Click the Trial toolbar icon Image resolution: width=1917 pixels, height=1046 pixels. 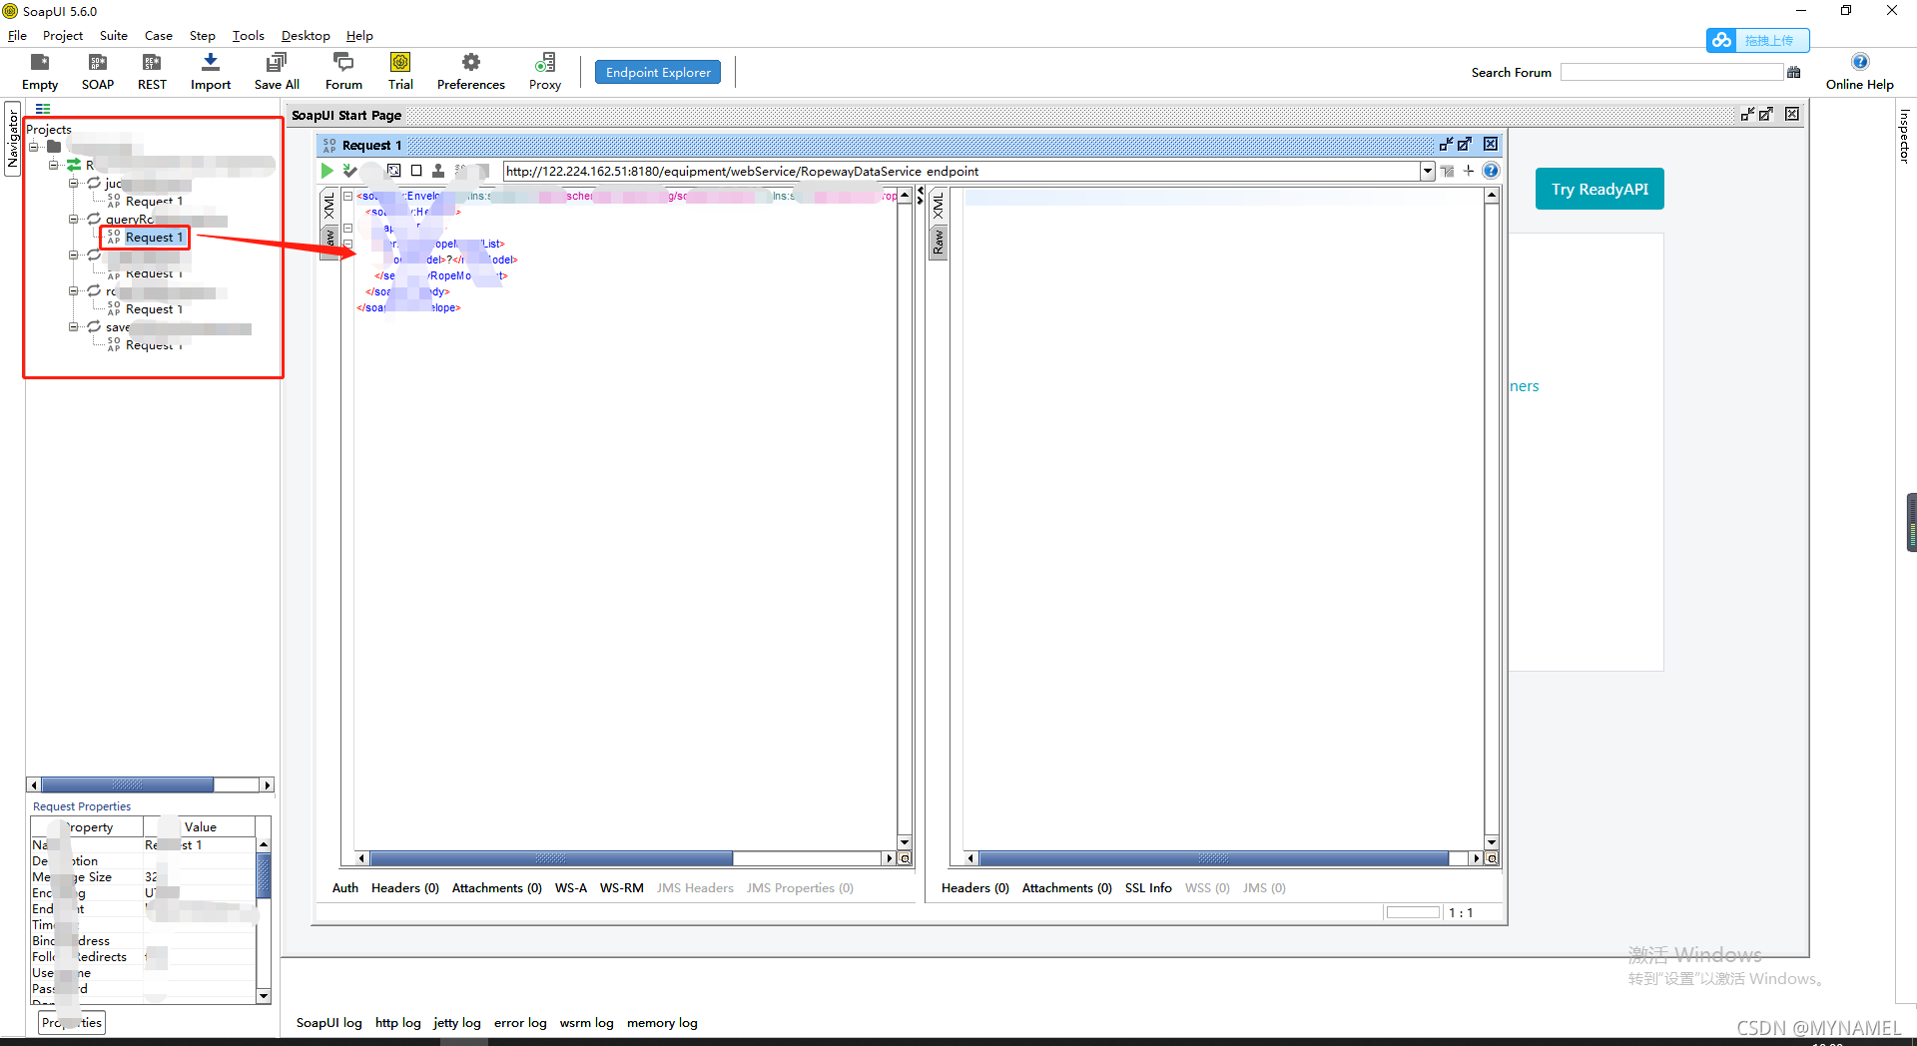coord(400,62)
